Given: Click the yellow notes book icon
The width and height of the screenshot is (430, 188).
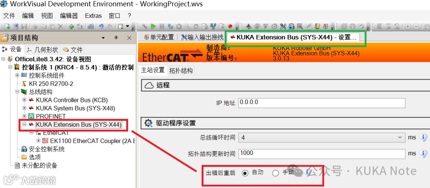Looking at the screenshot, I should pyautogui.click(x=317, y=27).
